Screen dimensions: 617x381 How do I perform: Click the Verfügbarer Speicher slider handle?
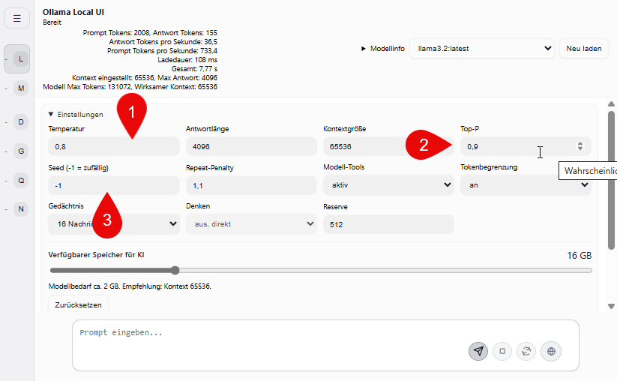pyautogui.click(x=175, y=270)
